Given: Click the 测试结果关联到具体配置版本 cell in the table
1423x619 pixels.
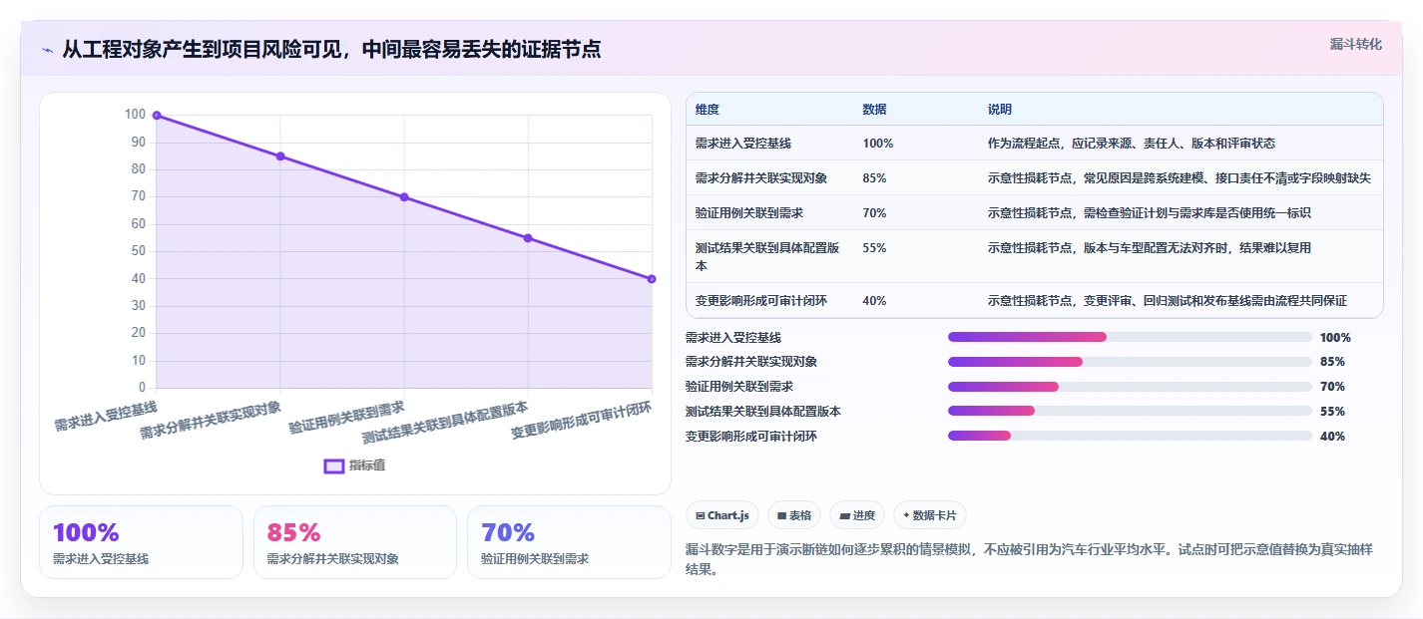Looking at the screenshot, I should click(x=767, y=257).
